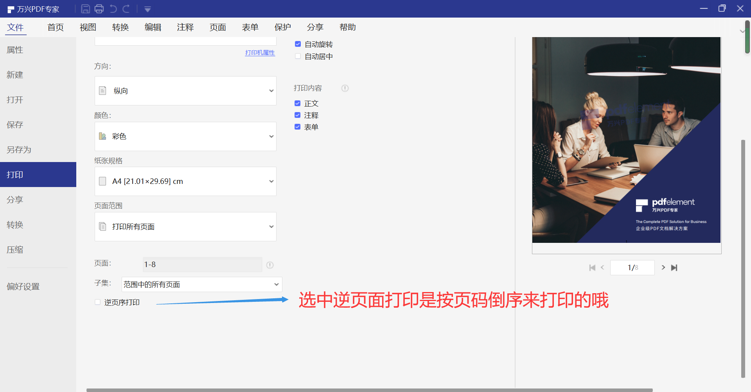Enable 自动居中 centering option
Screen dimensions: 751x392
click(298, 56)
